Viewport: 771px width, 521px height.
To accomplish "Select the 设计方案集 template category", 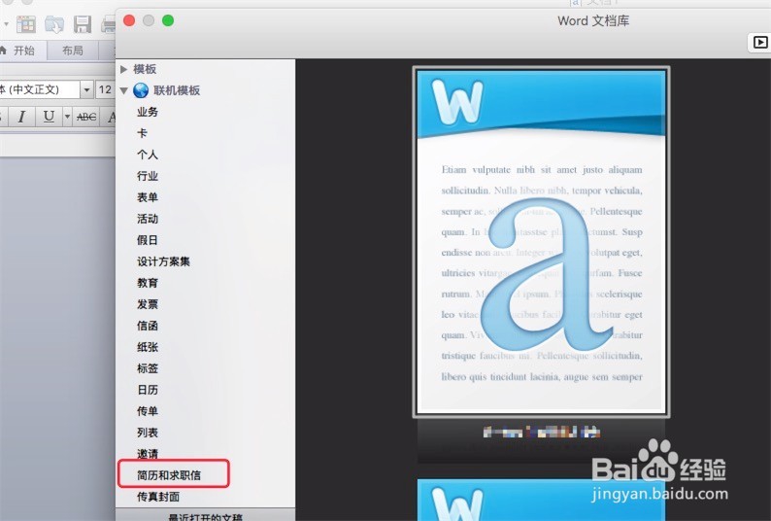I will 163,261.
